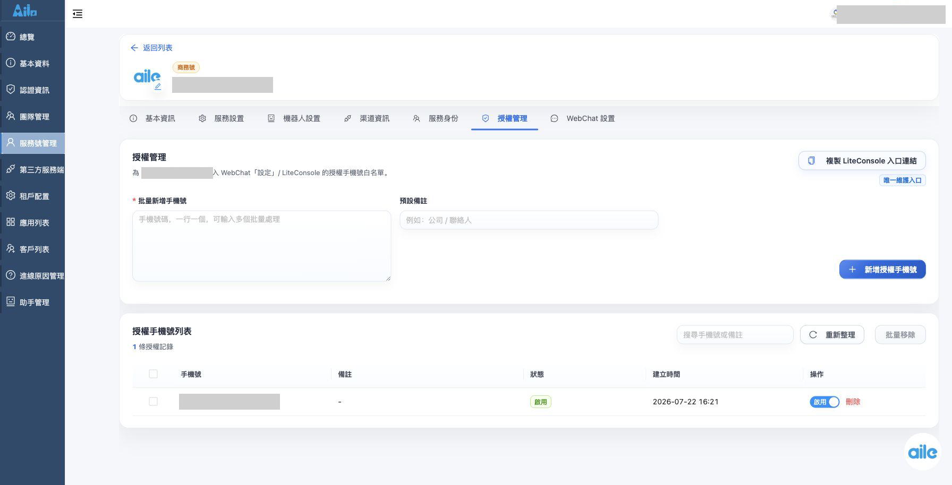
Task: Click 刪除 for the authorized phone row
Action: coord(853,402)
